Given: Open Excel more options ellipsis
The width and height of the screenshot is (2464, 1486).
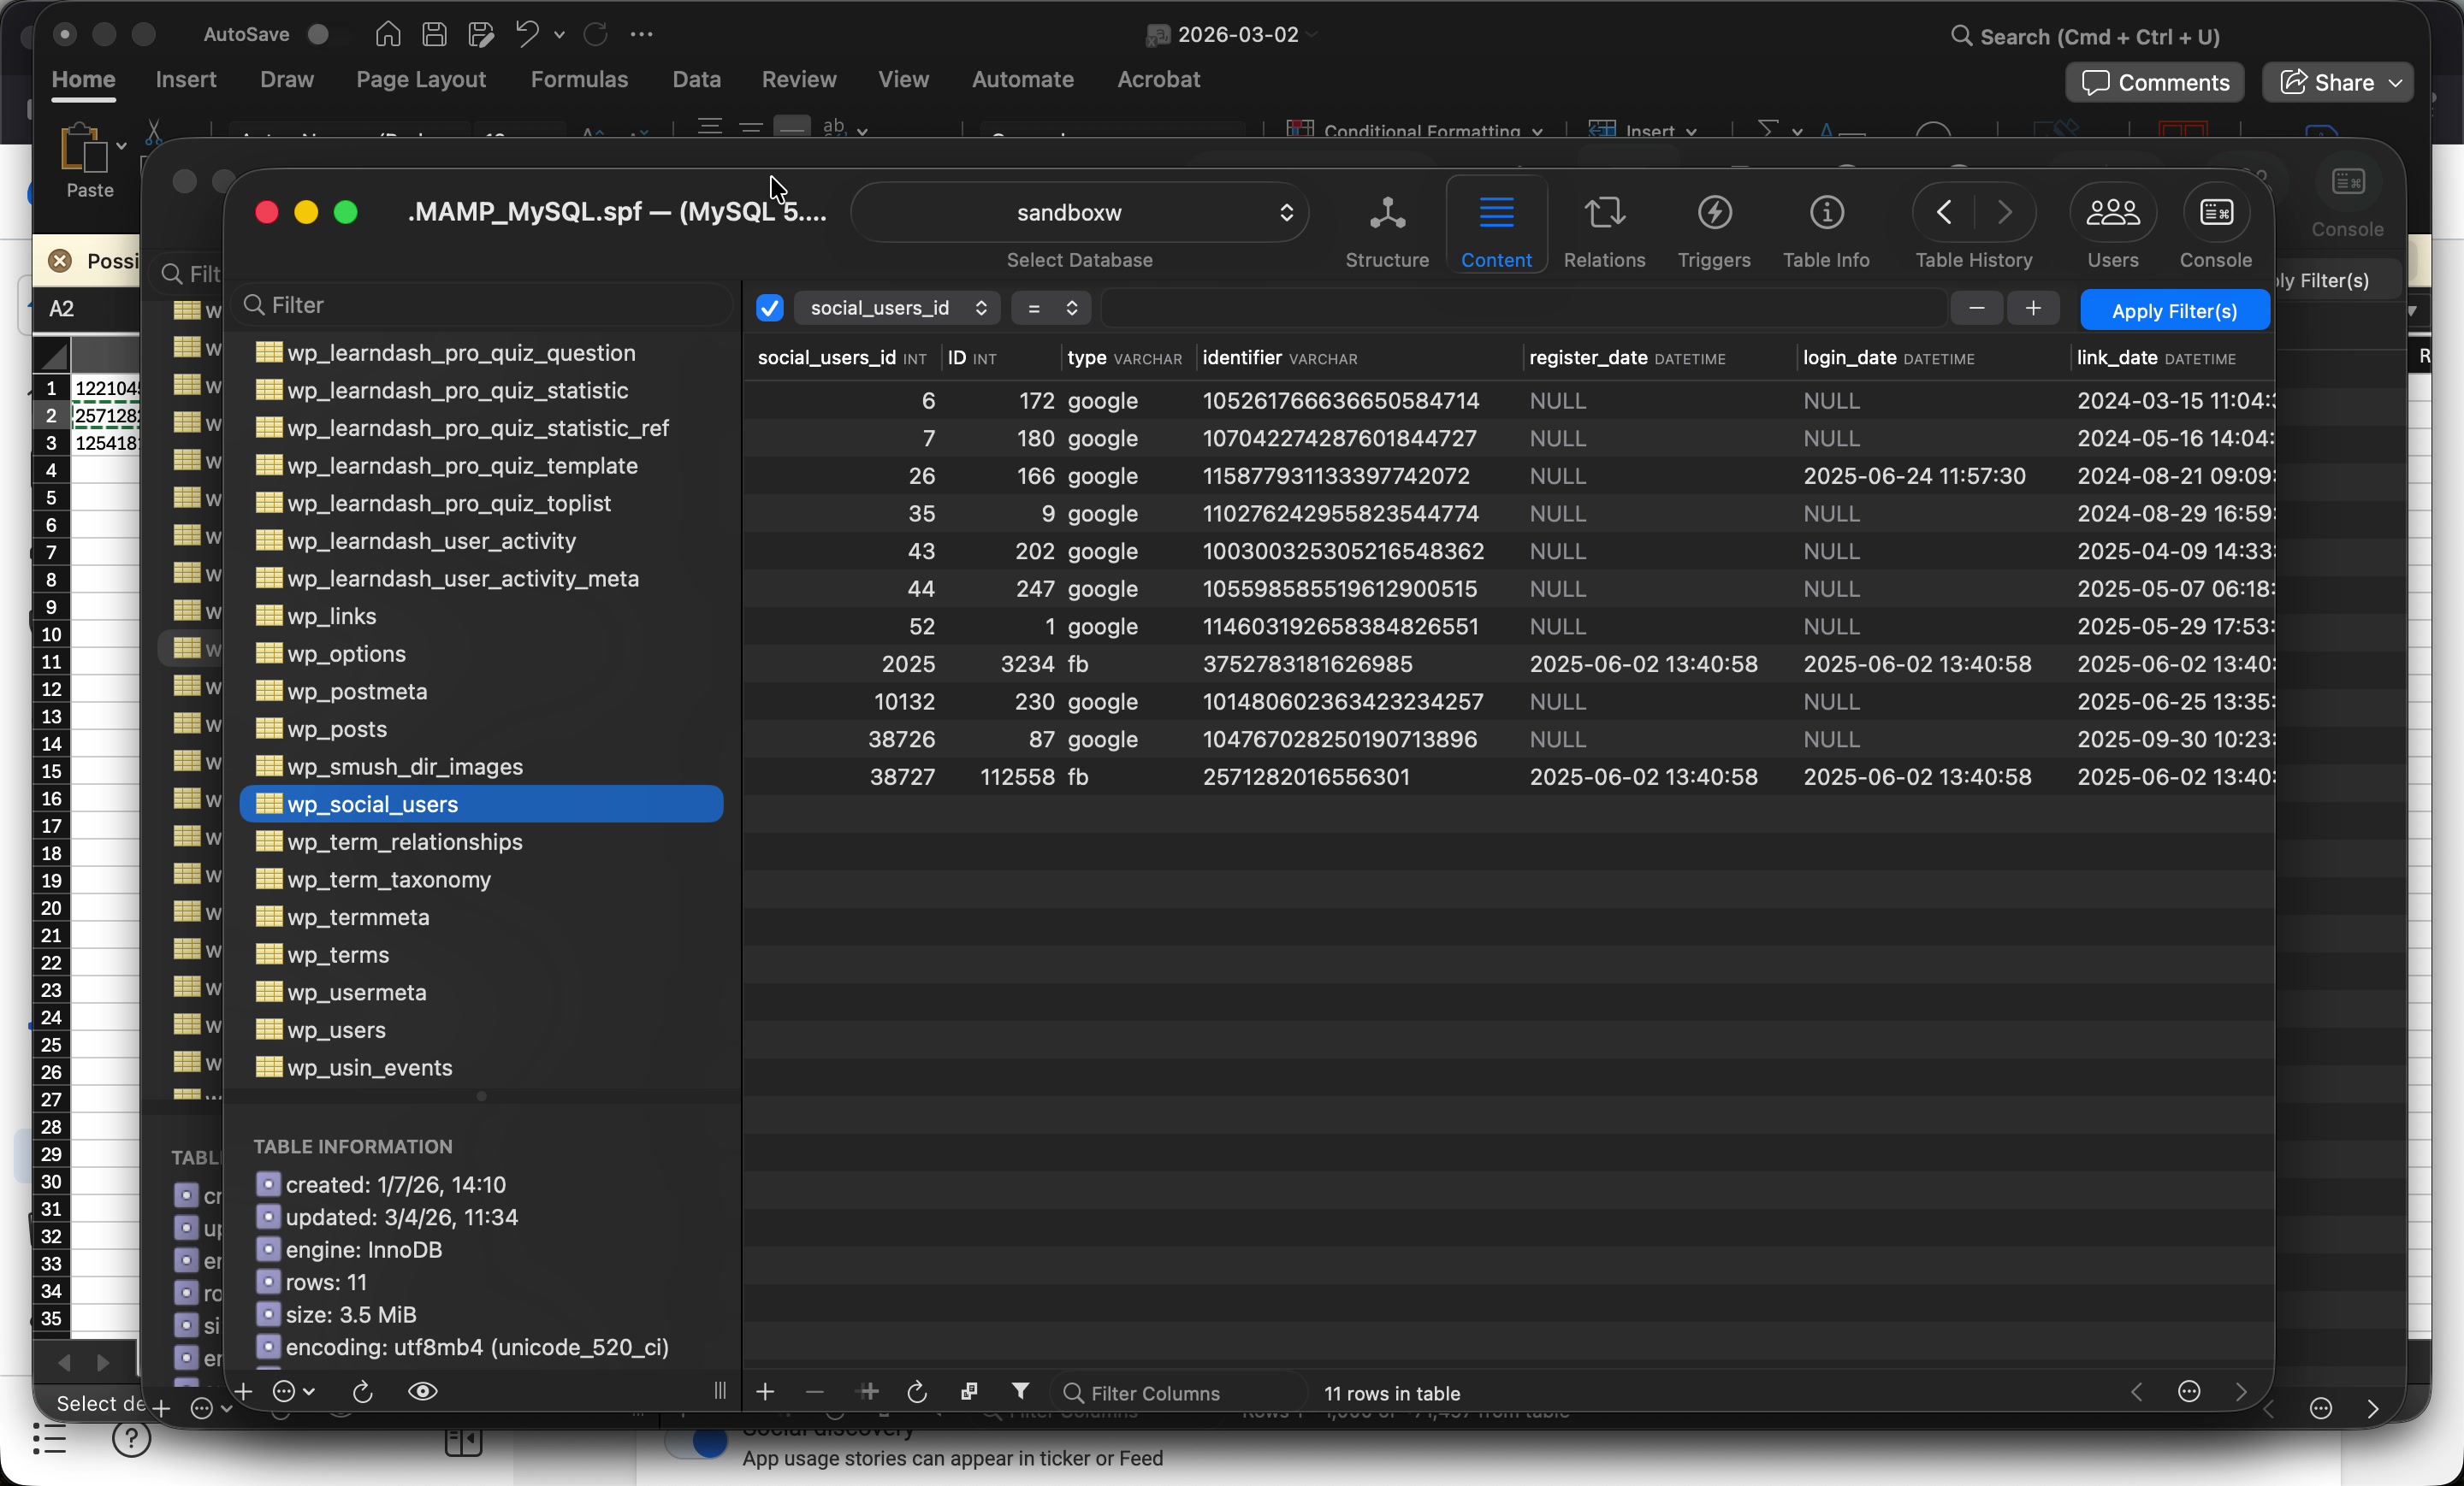Looking at the screenshot, I should pyautogui.click(x=642, y=35).
